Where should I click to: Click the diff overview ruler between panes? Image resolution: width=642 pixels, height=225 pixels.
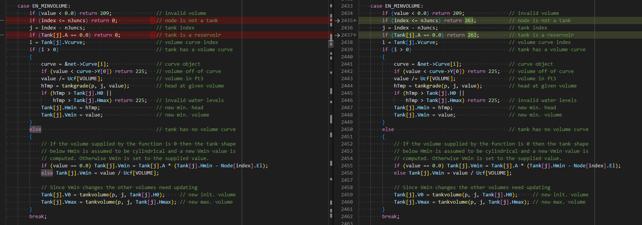click(x=331, y=112)
